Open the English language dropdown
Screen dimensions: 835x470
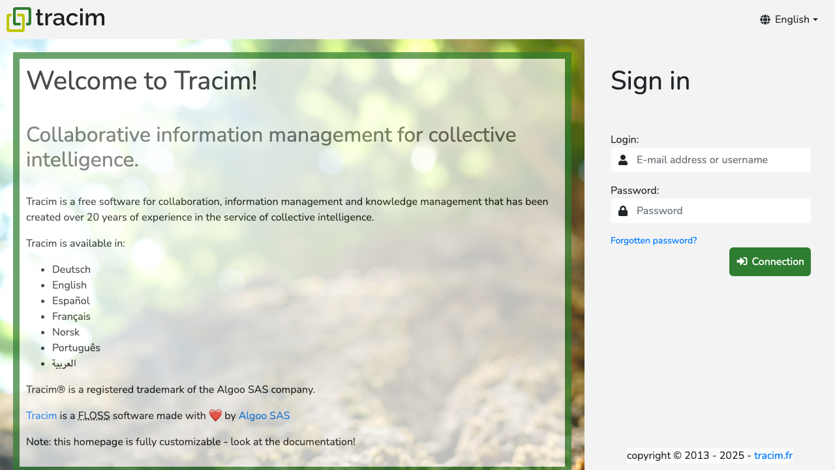click(789, 20)
